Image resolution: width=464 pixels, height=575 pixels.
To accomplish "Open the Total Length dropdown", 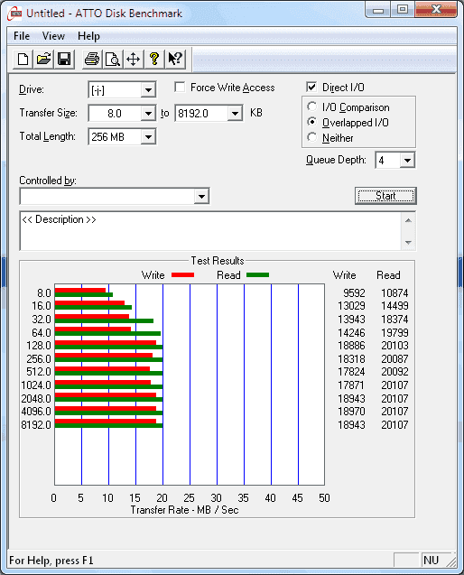I will pyautogui.click(x=148, y=137).
